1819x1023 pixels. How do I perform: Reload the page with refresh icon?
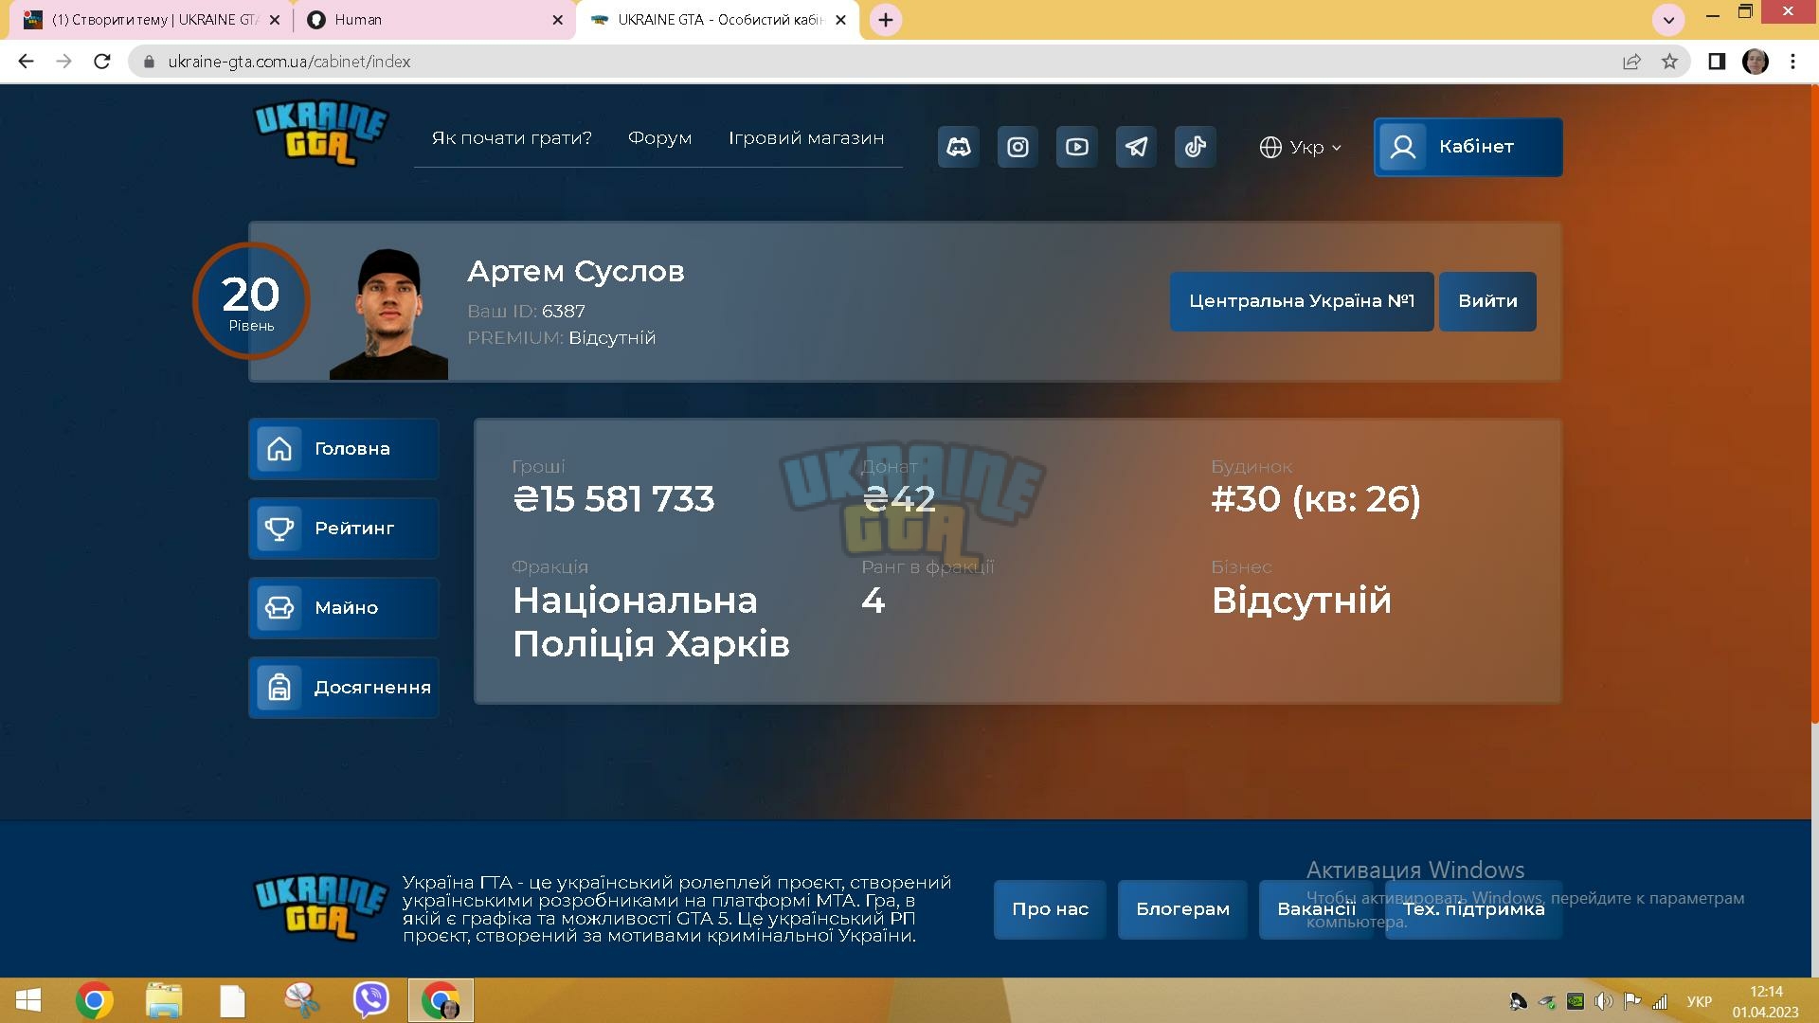point(102,62)
